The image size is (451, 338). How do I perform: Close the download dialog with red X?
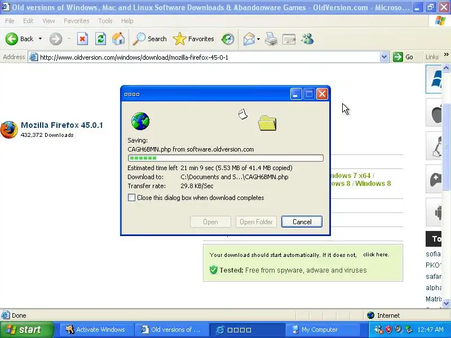point(322,94)
